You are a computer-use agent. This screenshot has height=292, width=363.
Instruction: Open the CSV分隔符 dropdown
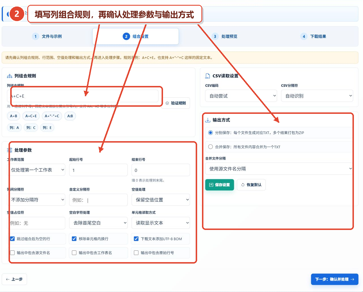tap(317, 96)
